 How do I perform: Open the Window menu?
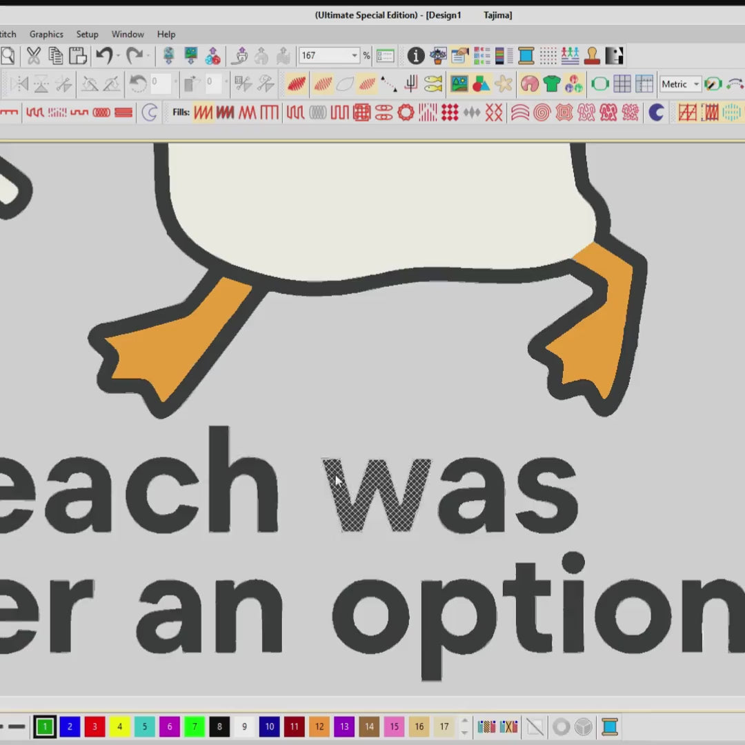[128, 34]
